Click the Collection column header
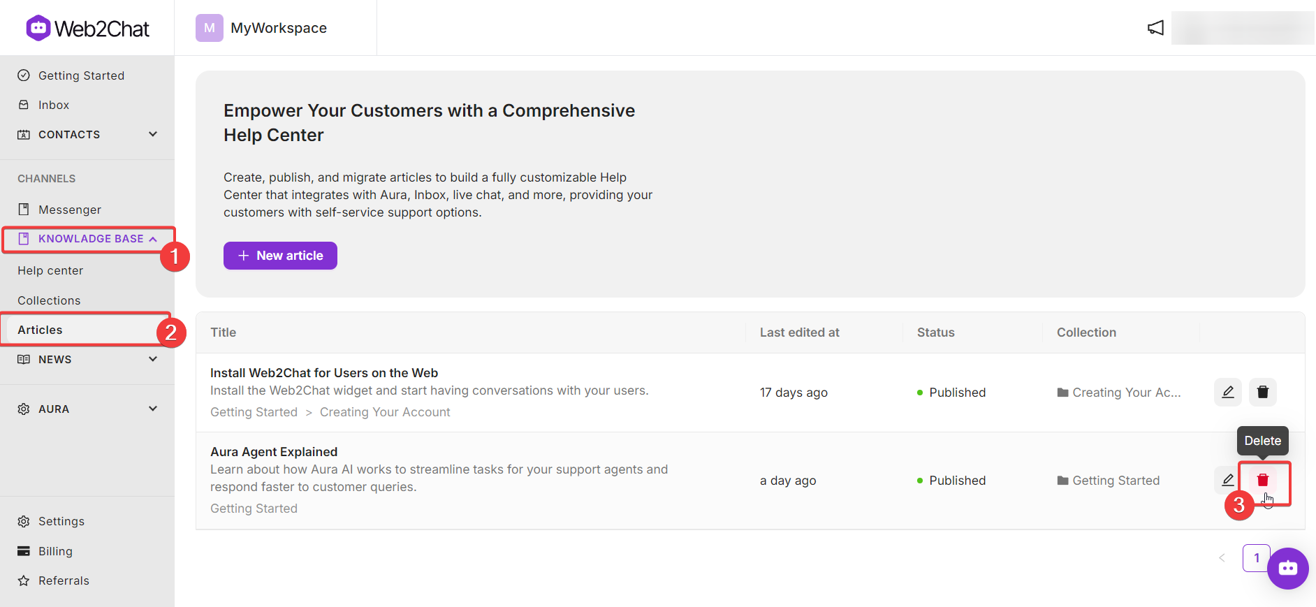Image resolution: width=1316 pixels, height=607 pixels. pyautogui.click(x=1086, y=332)
